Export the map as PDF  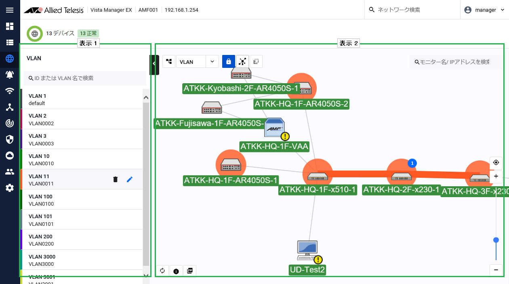tap(190, 271)
